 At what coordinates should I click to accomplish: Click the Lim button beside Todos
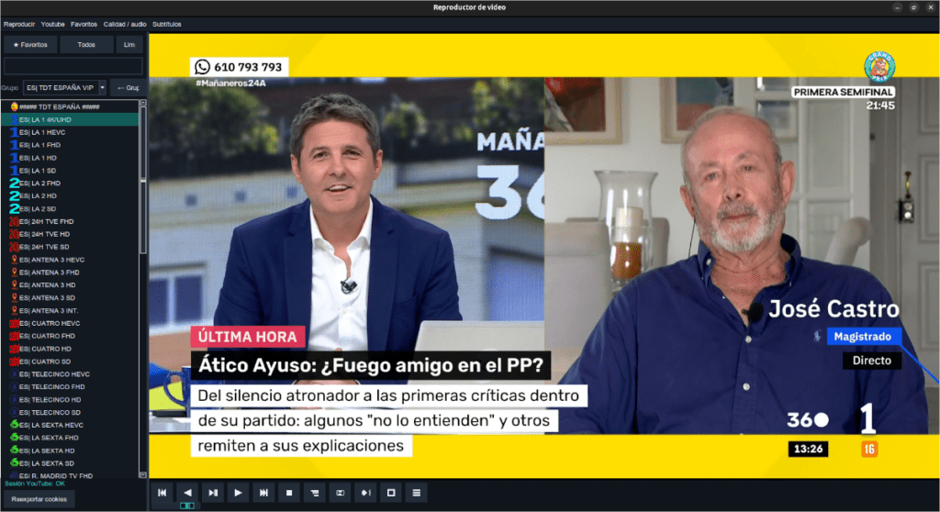point(129,45)
